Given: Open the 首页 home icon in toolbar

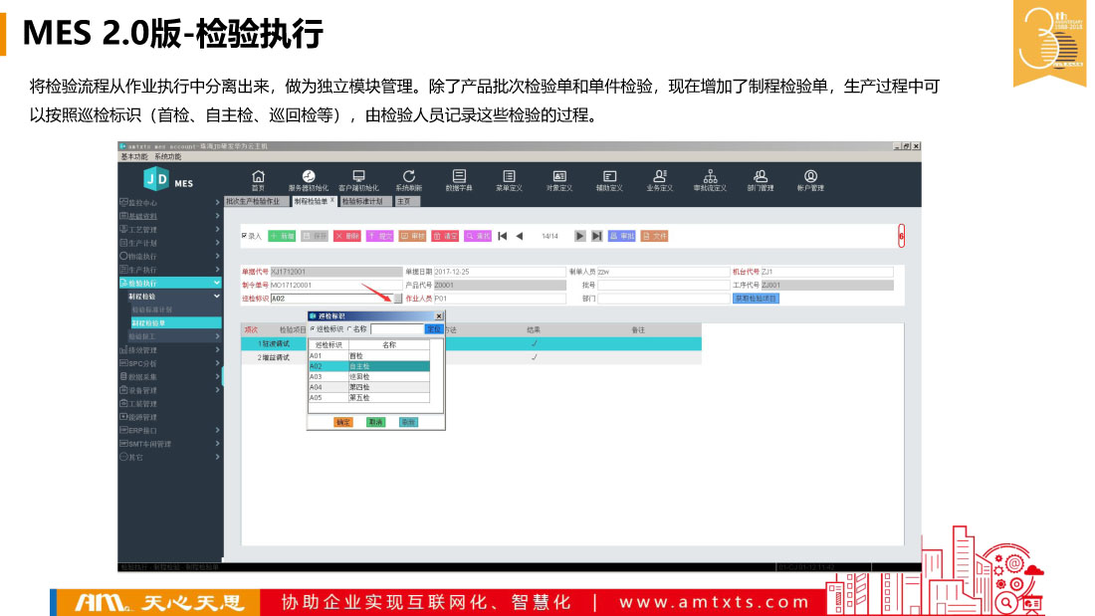Looking at the screenshot, I should click(258, 178).
